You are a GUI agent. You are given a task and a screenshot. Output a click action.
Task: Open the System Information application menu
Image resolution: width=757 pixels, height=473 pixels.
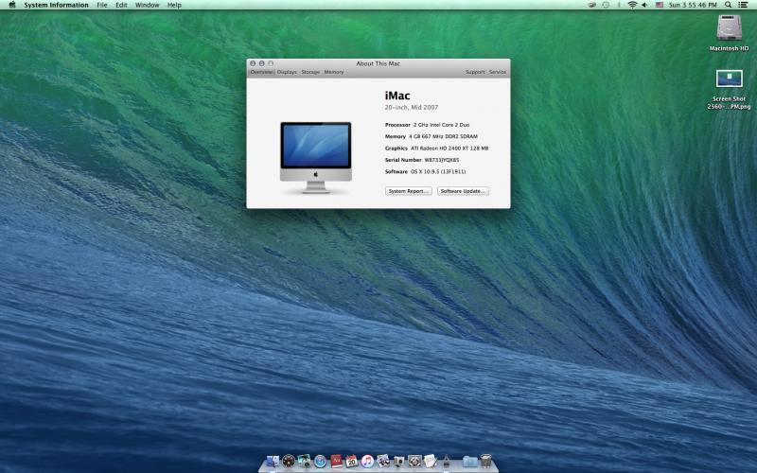[56, 5]
